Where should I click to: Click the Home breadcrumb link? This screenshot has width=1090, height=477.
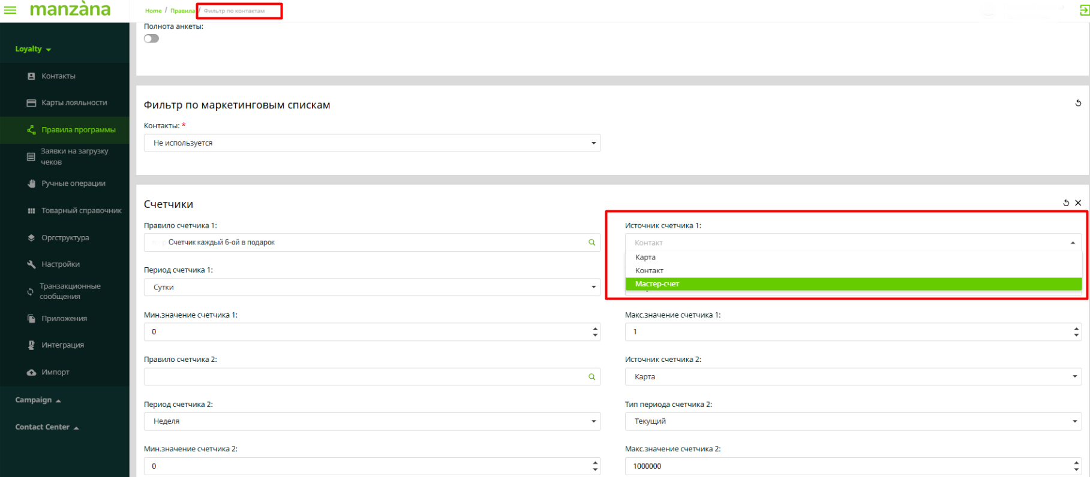[x=153, y=11]
